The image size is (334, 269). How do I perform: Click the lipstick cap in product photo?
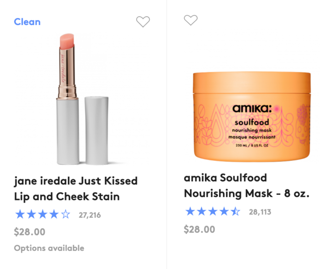[97, 130]
